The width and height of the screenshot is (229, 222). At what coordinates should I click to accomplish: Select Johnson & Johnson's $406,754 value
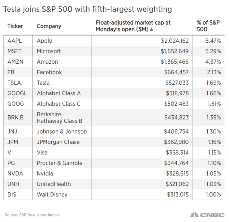[x=176, y=132]
